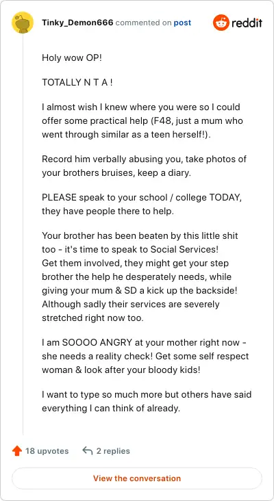Screen dimensions: 274x501
Task: Click paragraph starting "I am SOOOO ANGRY"
Action: [x=145, y=357]
